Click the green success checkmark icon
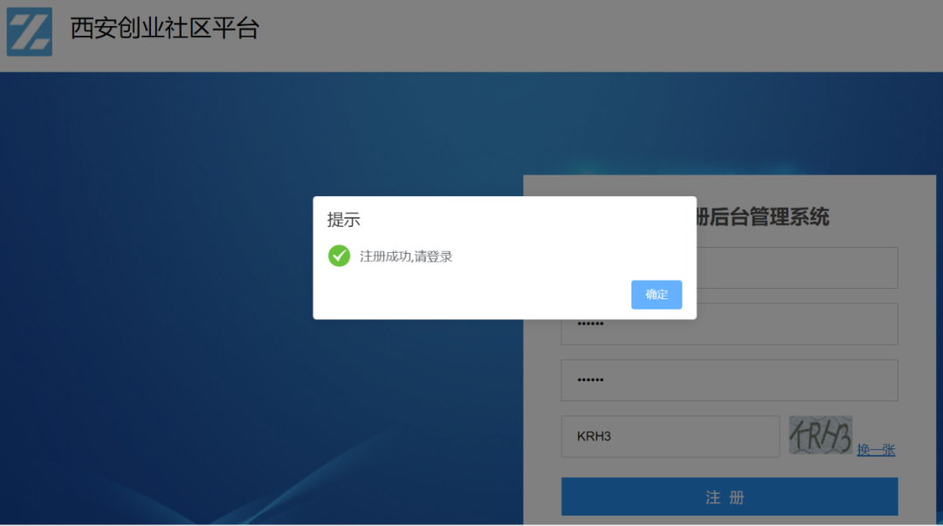 (339, 256)
